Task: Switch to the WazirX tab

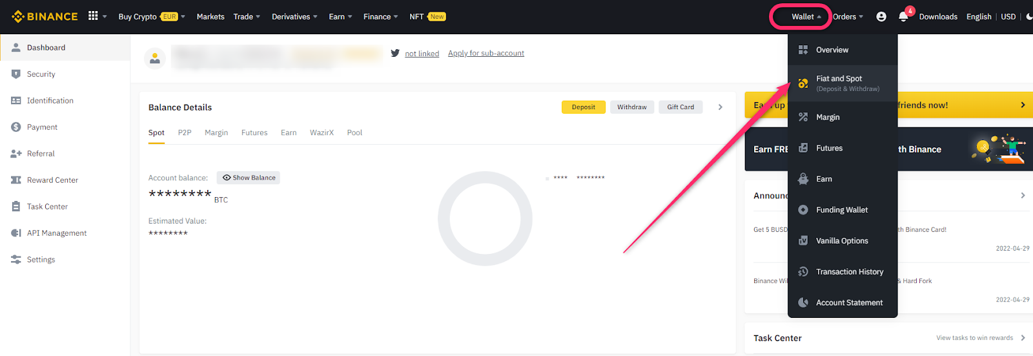Action: point(322,132)
